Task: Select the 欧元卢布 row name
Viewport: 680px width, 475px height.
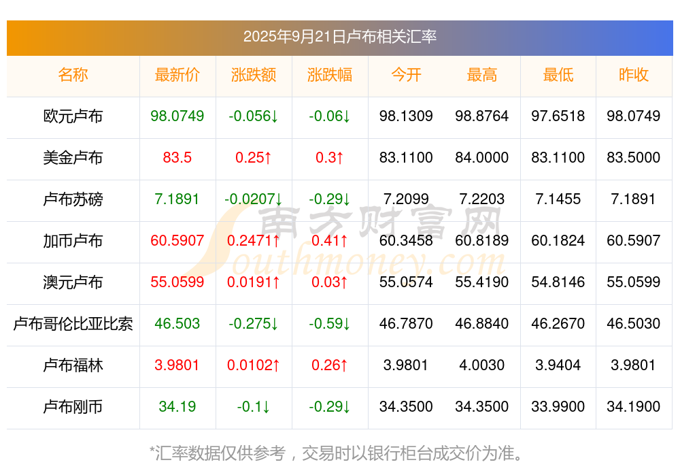Action: click(73, 116)
